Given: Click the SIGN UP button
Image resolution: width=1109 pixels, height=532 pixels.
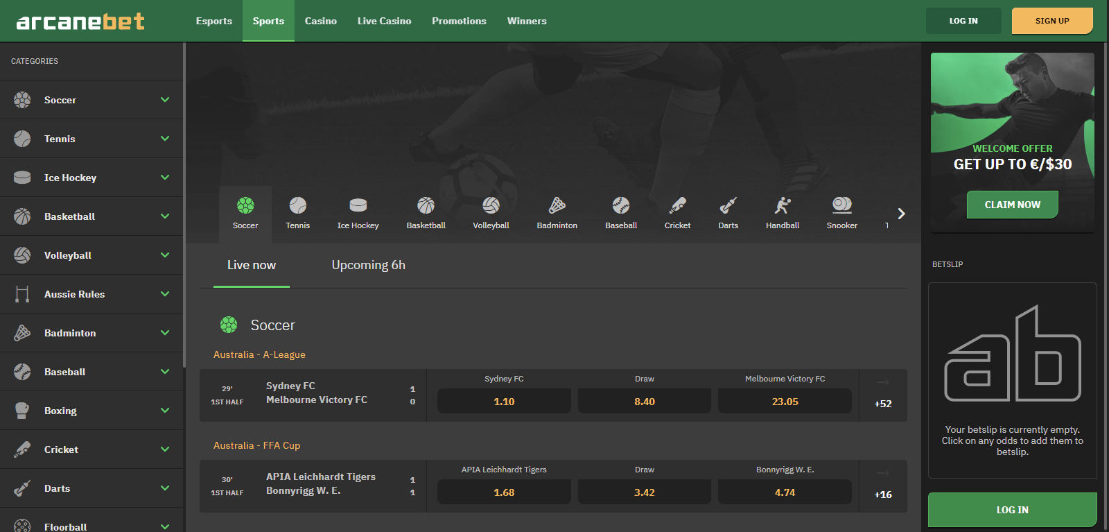Looking at the screenshot, I should pyautogui.click(x=1052, y=21).
